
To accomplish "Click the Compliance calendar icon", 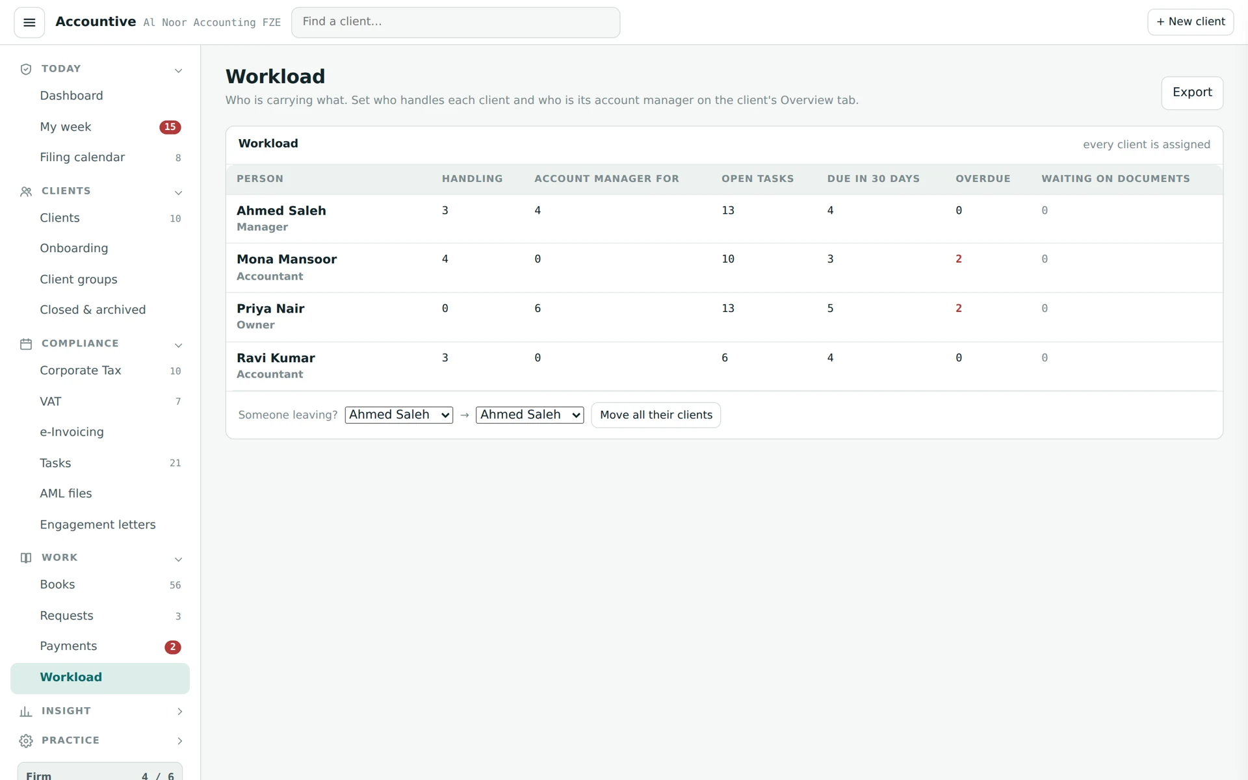I will pos(26,344).
